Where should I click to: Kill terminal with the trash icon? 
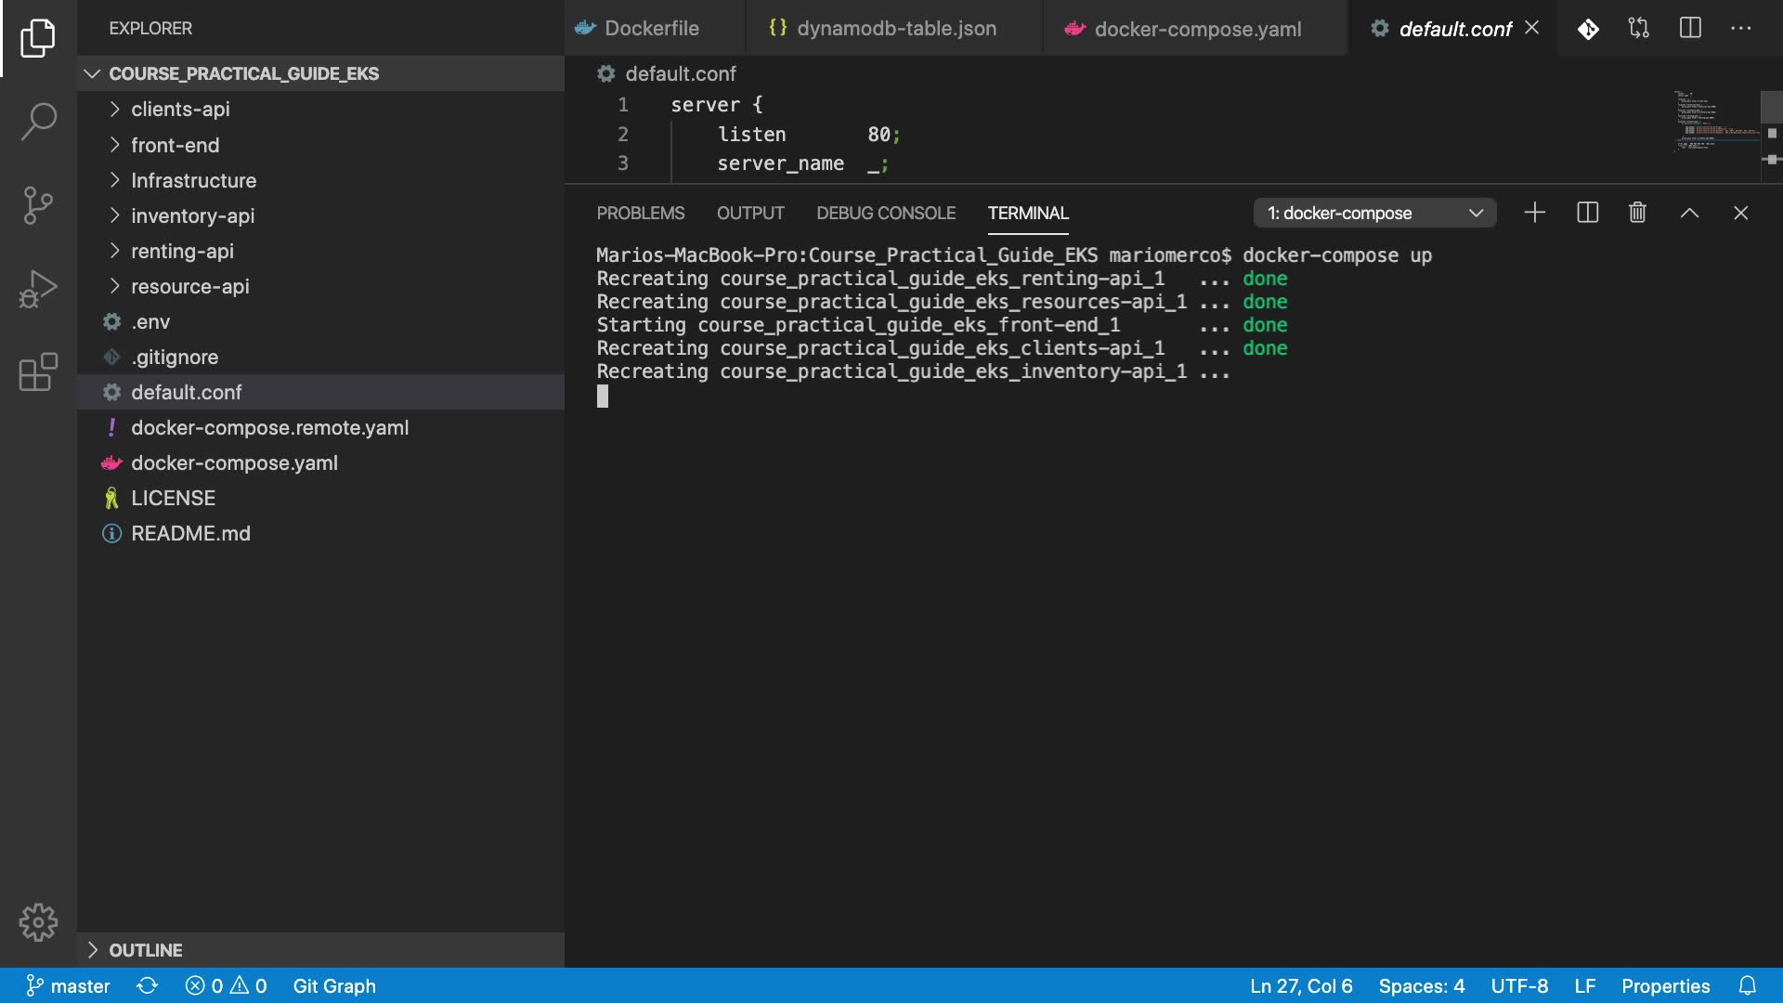(1637, 213)
